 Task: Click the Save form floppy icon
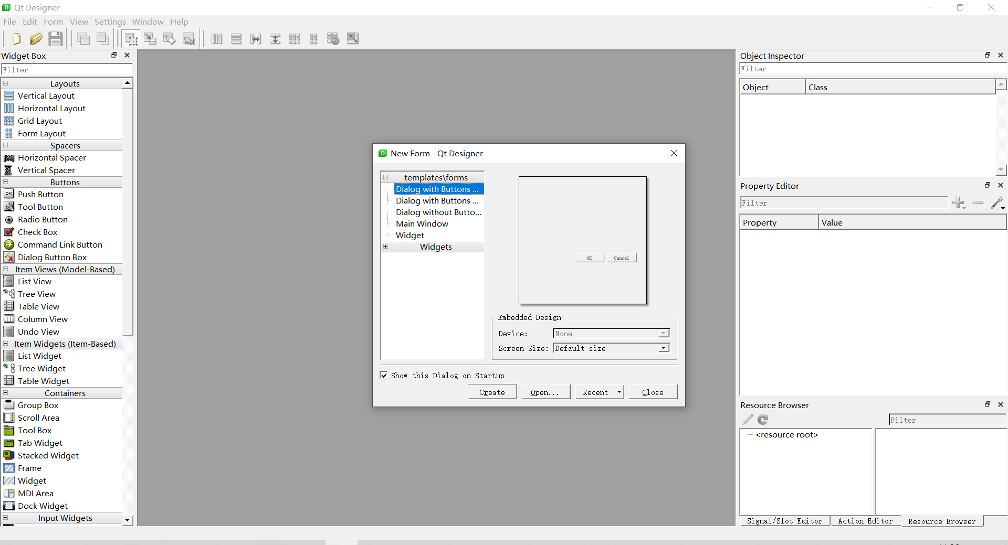click(x=56, y=39)
